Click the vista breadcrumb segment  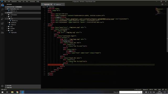[x=44, y=7]
